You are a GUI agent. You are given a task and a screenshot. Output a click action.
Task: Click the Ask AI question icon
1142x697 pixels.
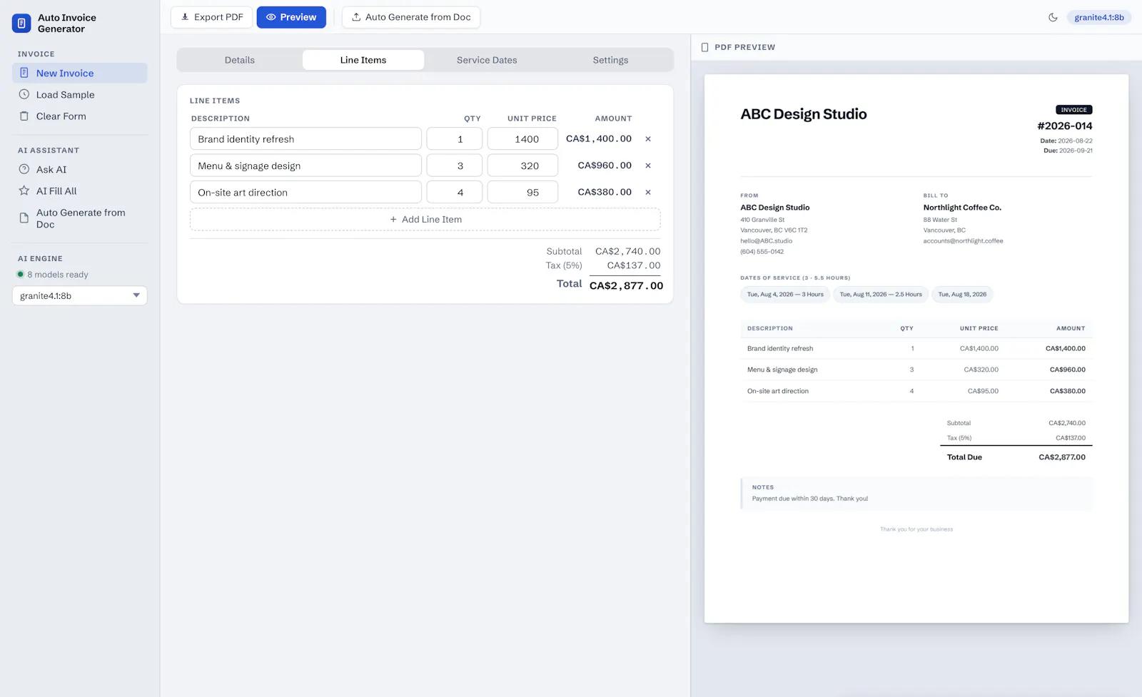pyautogui.click(x=24, y=169)
